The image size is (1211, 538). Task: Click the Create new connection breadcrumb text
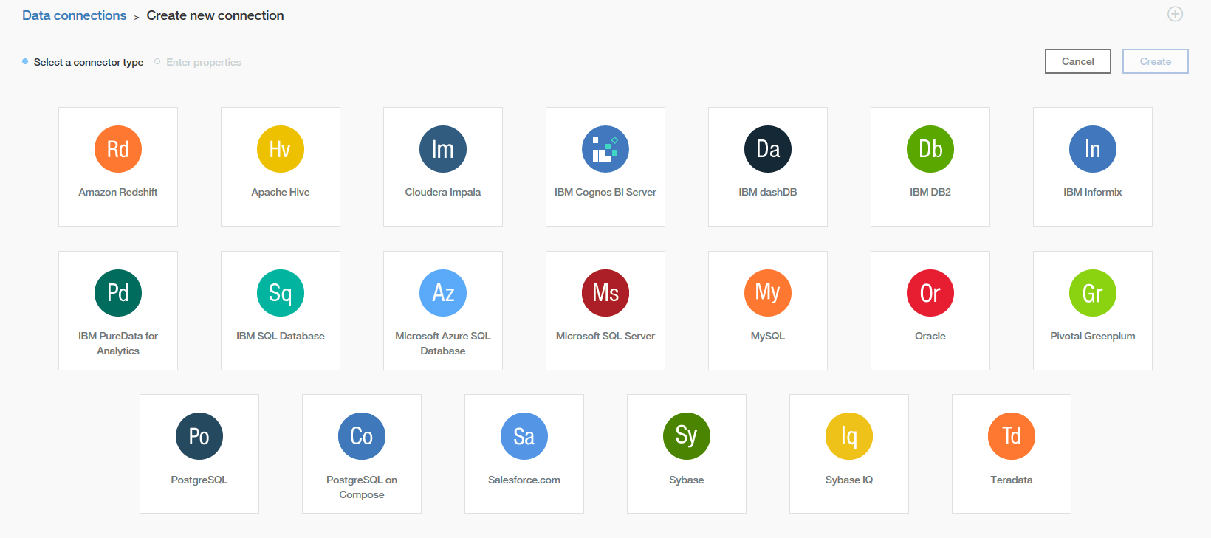215,15
